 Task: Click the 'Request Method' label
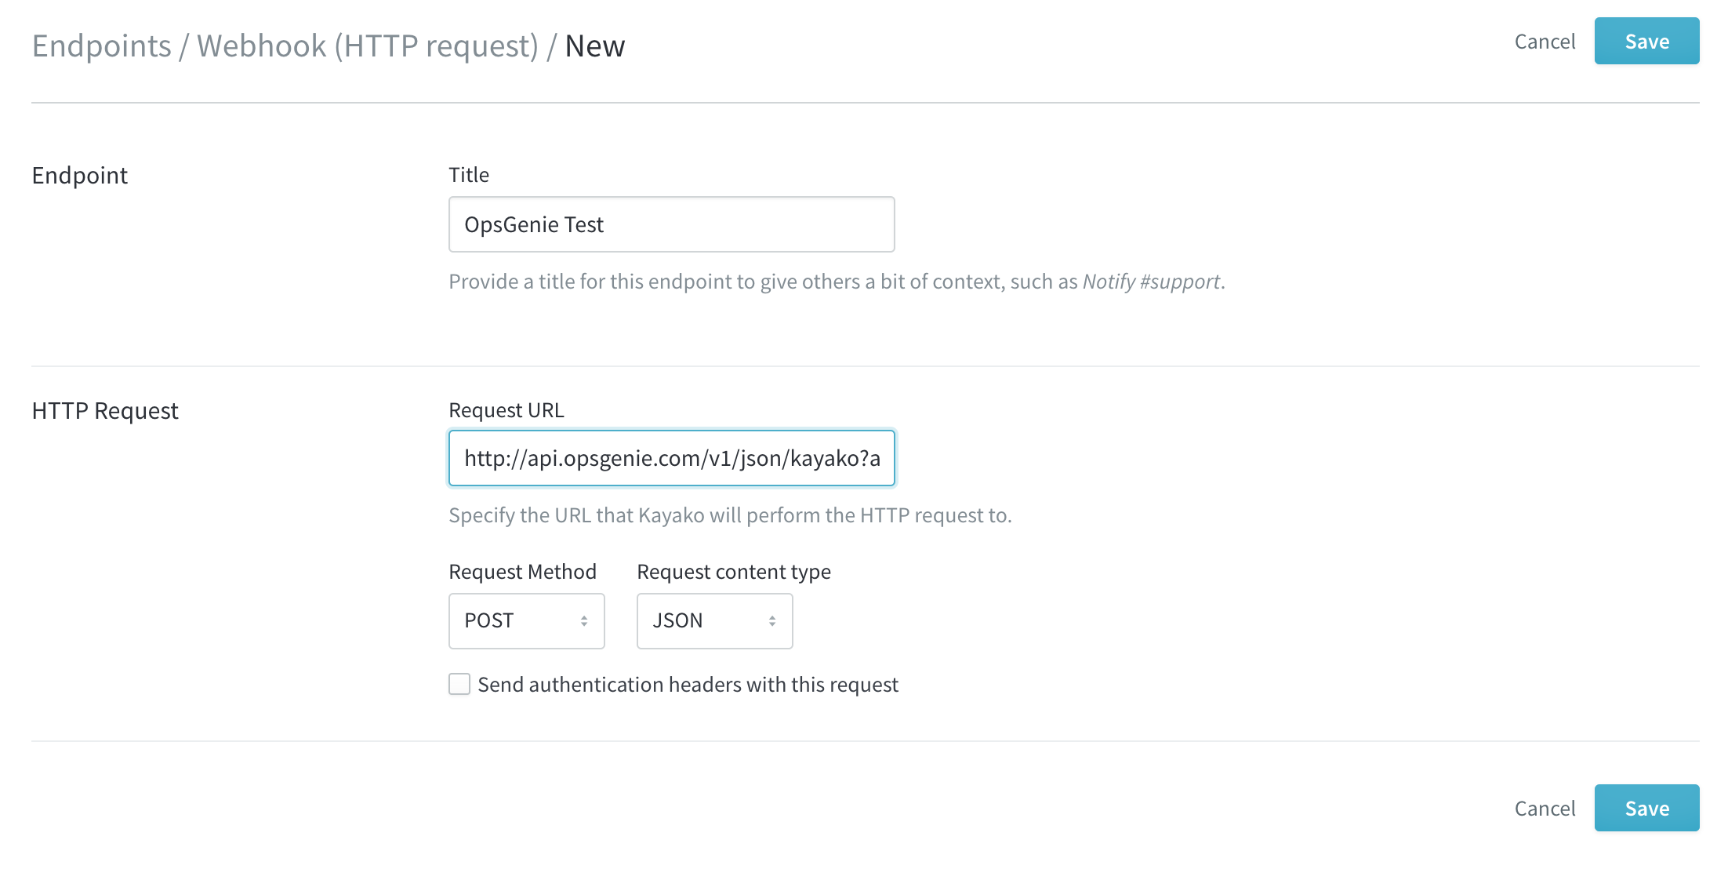[x=522, y=572]
